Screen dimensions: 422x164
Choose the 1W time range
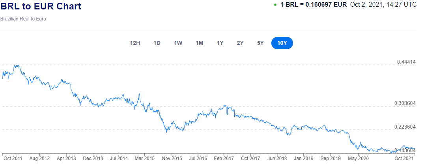tap(178, 43)
